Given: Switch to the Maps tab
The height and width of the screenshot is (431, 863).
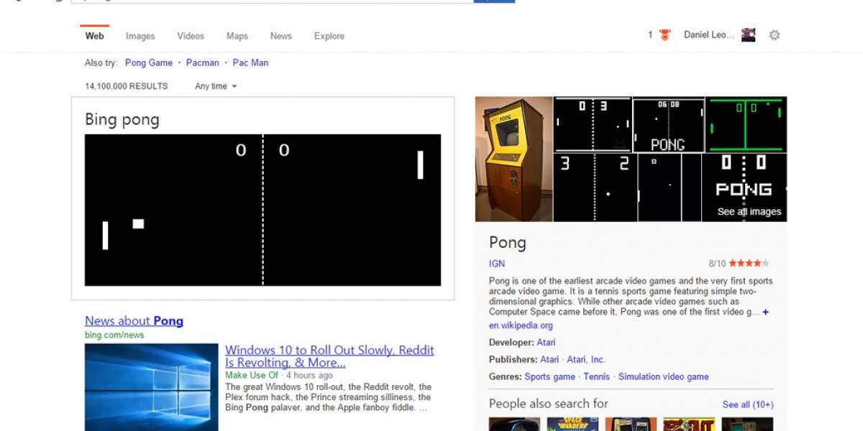Looking at the screenshot, I should tap(237, 36).
